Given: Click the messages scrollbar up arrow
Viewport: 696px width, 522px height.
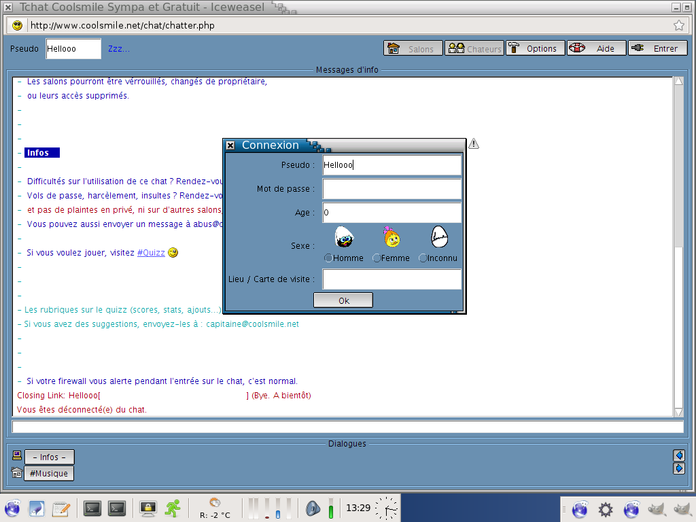Looking at the screenshot, I should 679,82.
